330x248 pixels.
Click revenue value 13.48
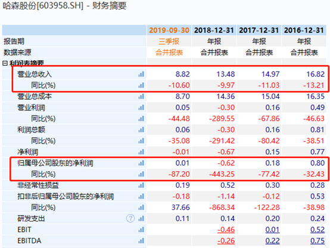226,74
